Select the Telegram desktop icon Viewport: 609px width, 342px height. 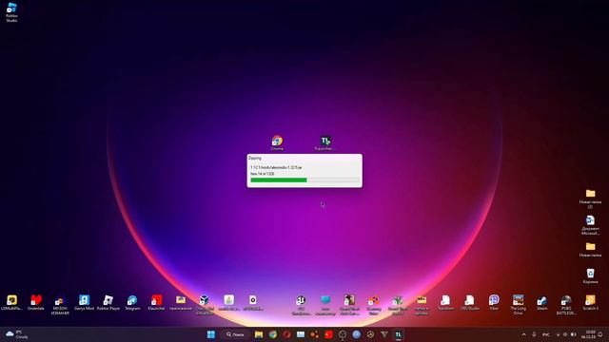(132, 302)
